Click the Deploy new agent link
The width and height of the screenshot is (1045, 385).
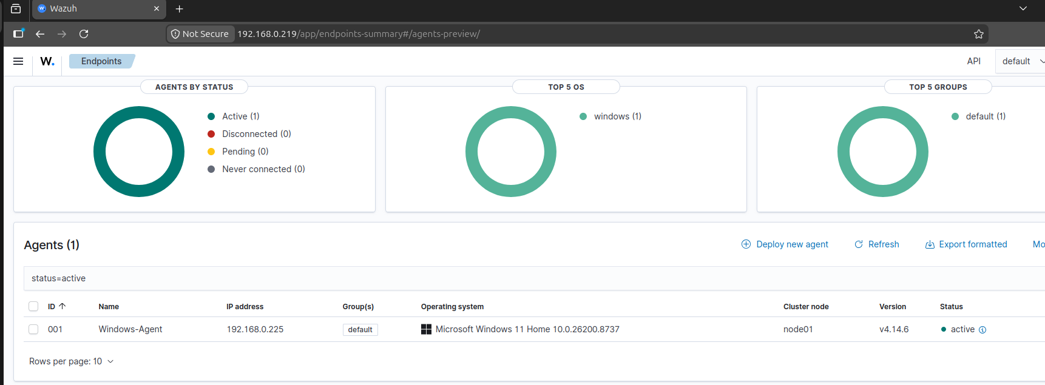click(785, 244)
